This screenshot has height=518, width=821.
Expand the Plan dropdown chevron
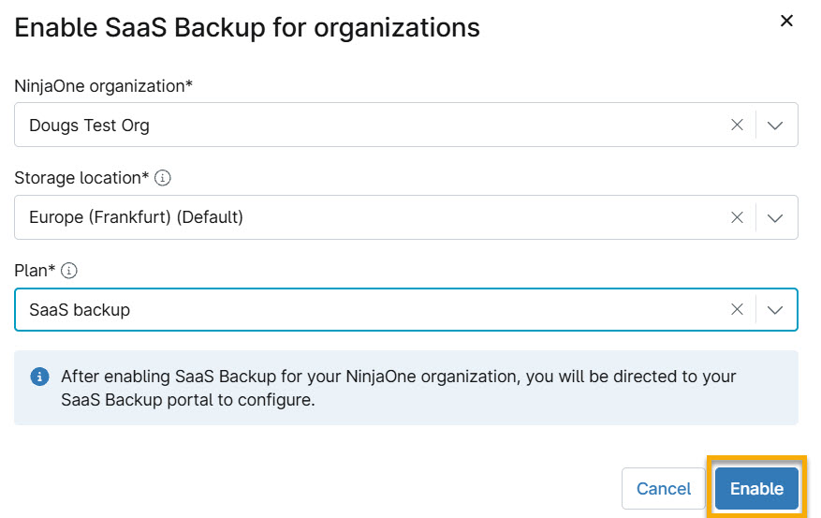click(775, 310)
